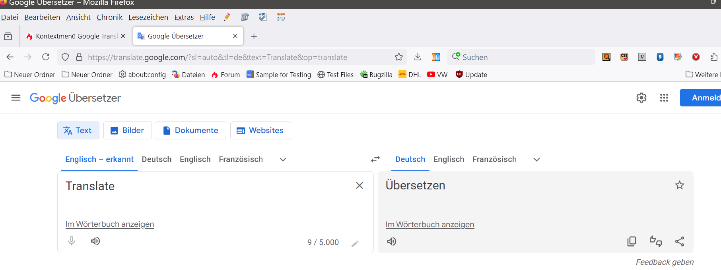Select the Text translation mode
Viewport: 721px width, 270px height.
coord(78,130)
